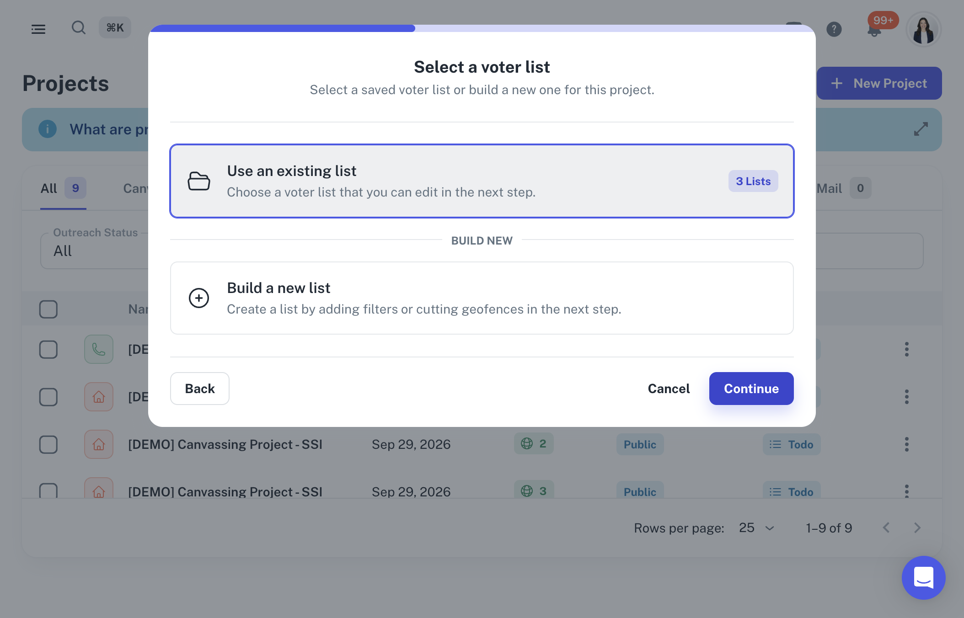
Task: Open the hamburger navigation menu
Action: (38, 29)
